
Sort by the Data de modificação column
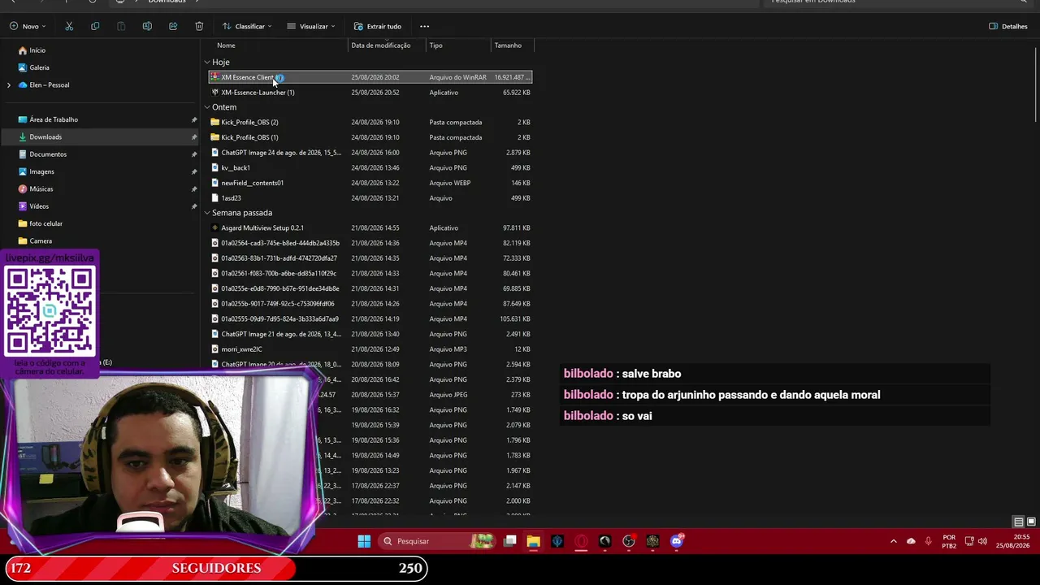point(380,45)
